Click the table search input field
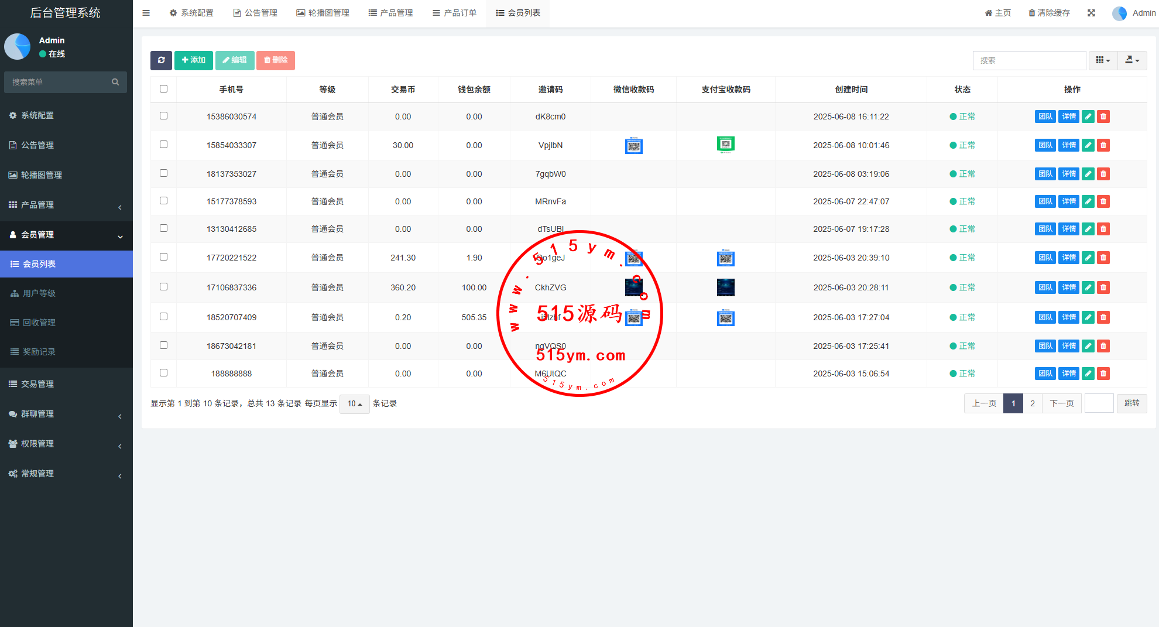Image resolution: width=1159 pixels, height=627 pixels. [1028, 60]
